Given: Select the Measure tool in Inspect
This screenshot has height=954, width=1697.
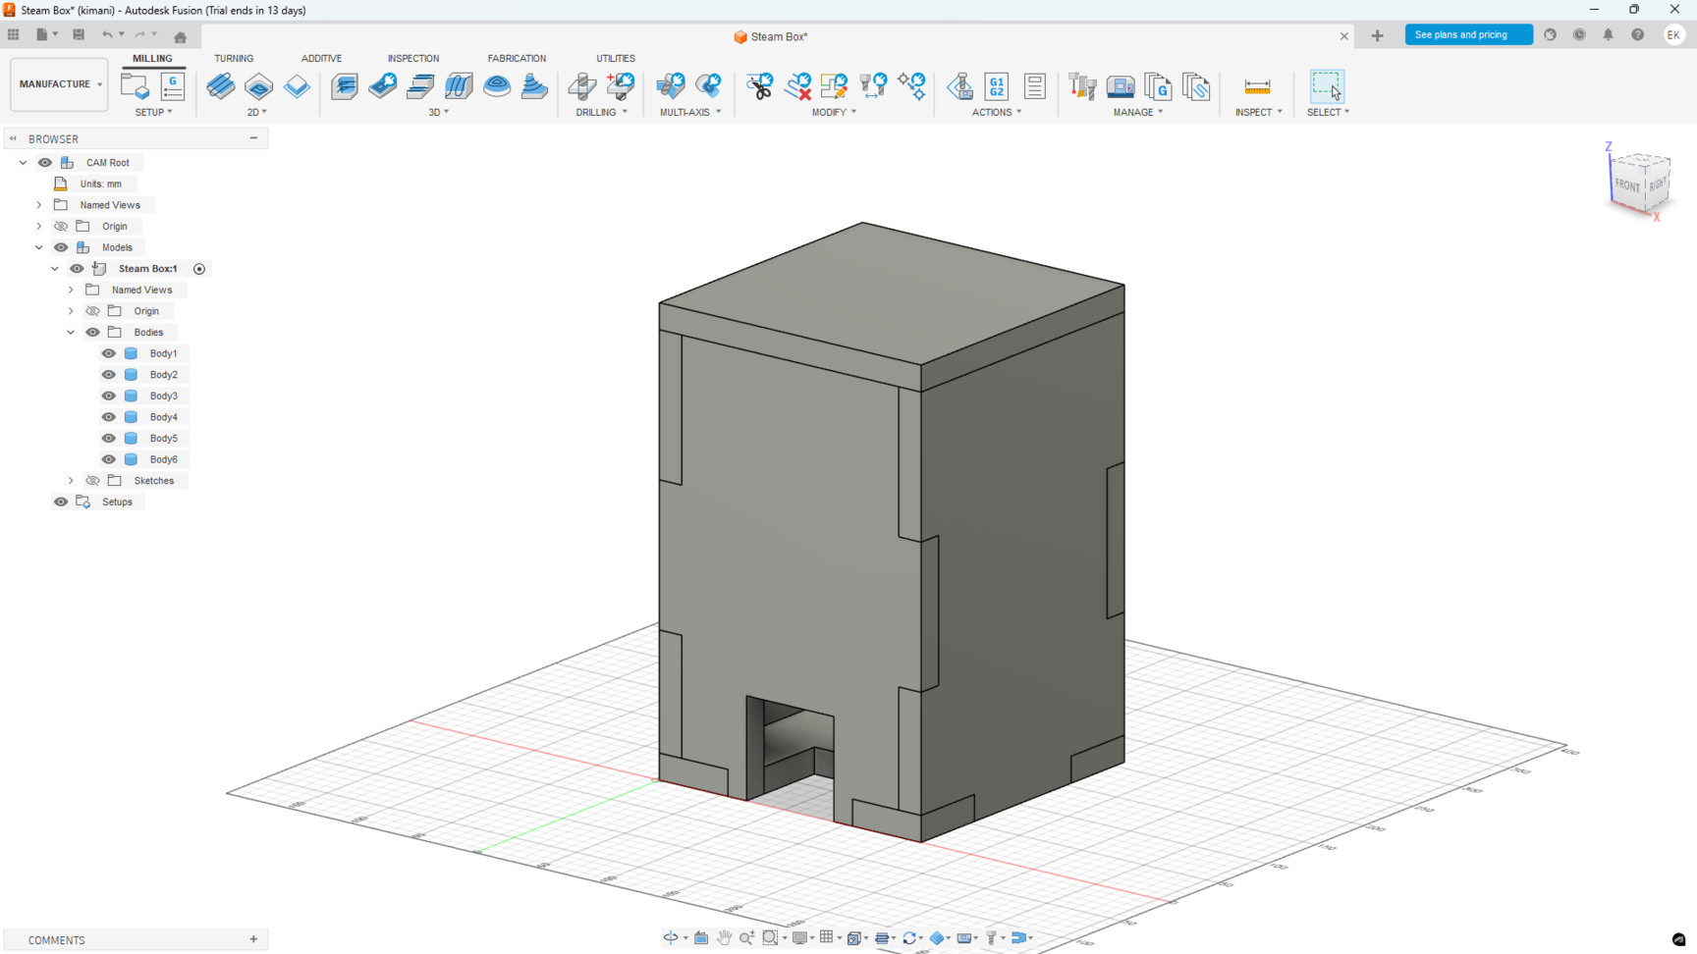Looking at the screenshot, I should pyautogui.click(x=1257, y=86).
